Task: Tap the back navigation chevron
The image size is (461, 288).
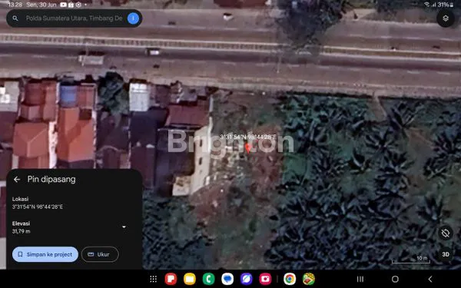Action: 430,279
